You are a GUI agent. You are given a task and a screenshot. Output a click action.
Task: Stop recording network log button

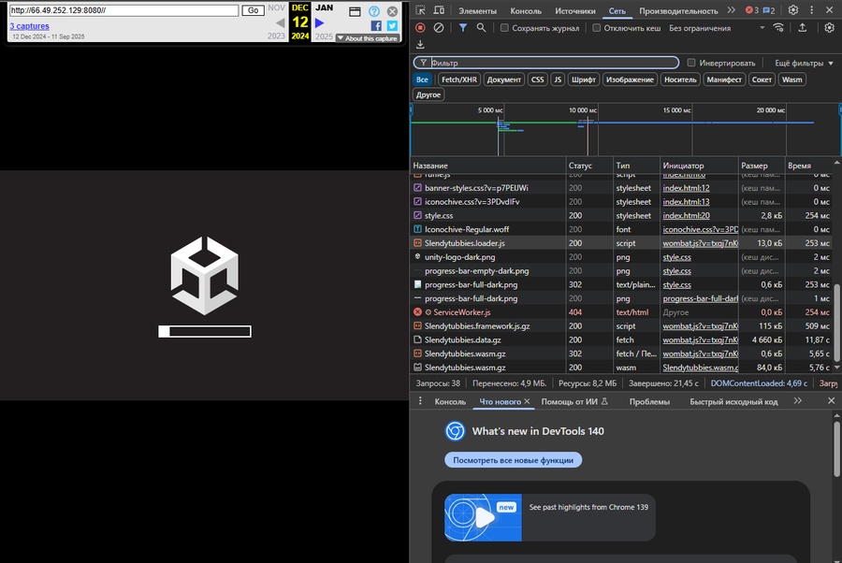click(x=420, y=27)
